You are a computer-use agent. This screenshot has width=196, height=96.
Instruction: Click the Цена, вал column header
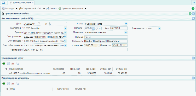[75, 69]
